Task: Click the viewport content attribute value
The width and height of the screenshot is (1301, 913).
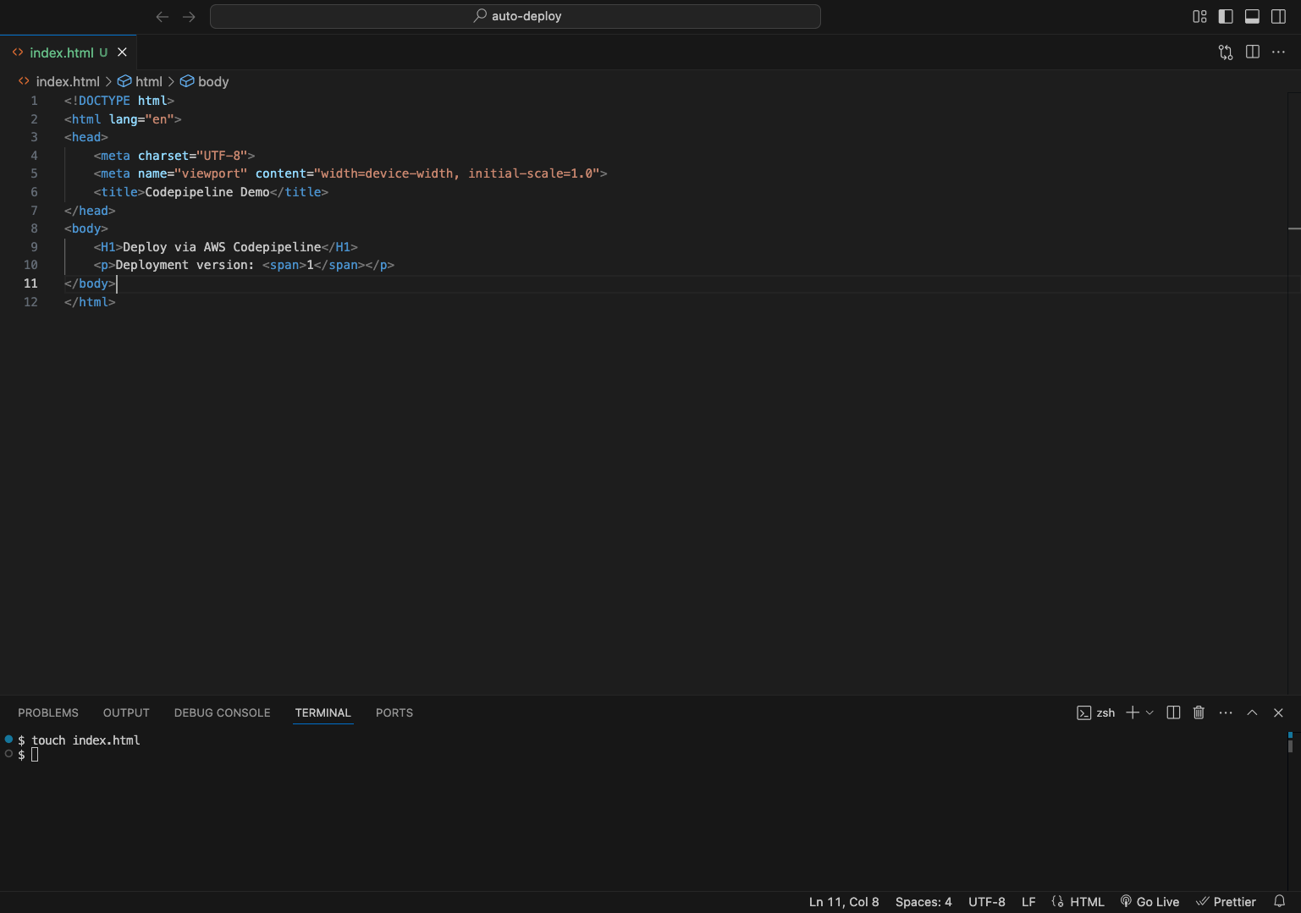Action: click(x=457, y=173)
